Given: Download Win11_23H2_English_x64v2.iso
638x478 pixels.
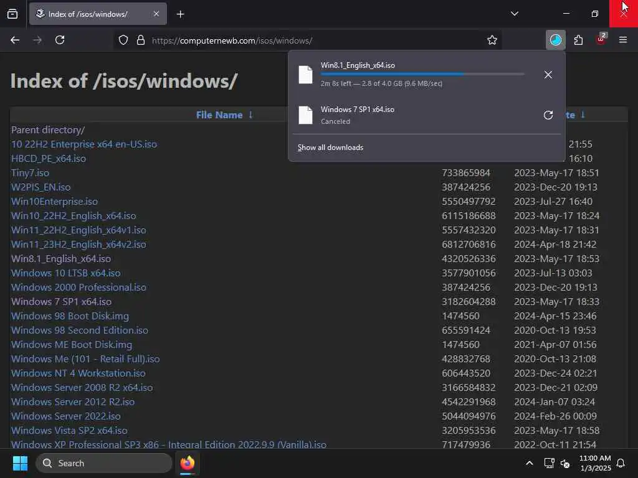Looking at the screenshot, I should coord(79,244).
